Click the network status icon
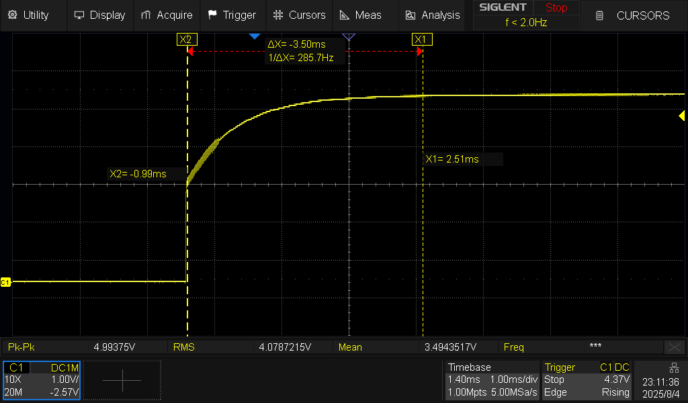This screenshot has height=403, width=688. click(674, 367)
